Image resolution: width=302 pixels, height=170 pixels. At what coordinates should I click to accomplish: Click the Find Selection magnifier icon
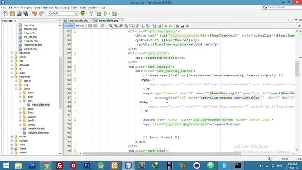(x=111, y=26)
